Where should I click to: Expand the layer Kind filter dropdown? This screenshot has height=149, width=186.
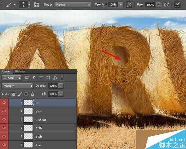(12, 77)
